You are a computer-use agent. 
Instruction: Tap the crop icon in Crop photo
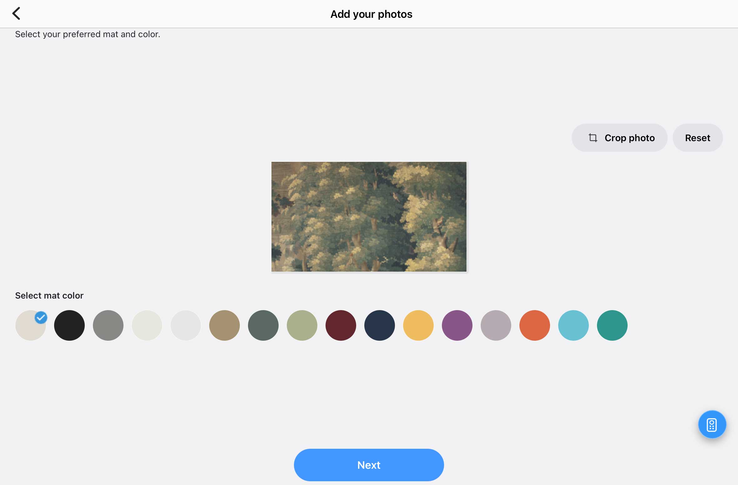[x=593, y=138]
